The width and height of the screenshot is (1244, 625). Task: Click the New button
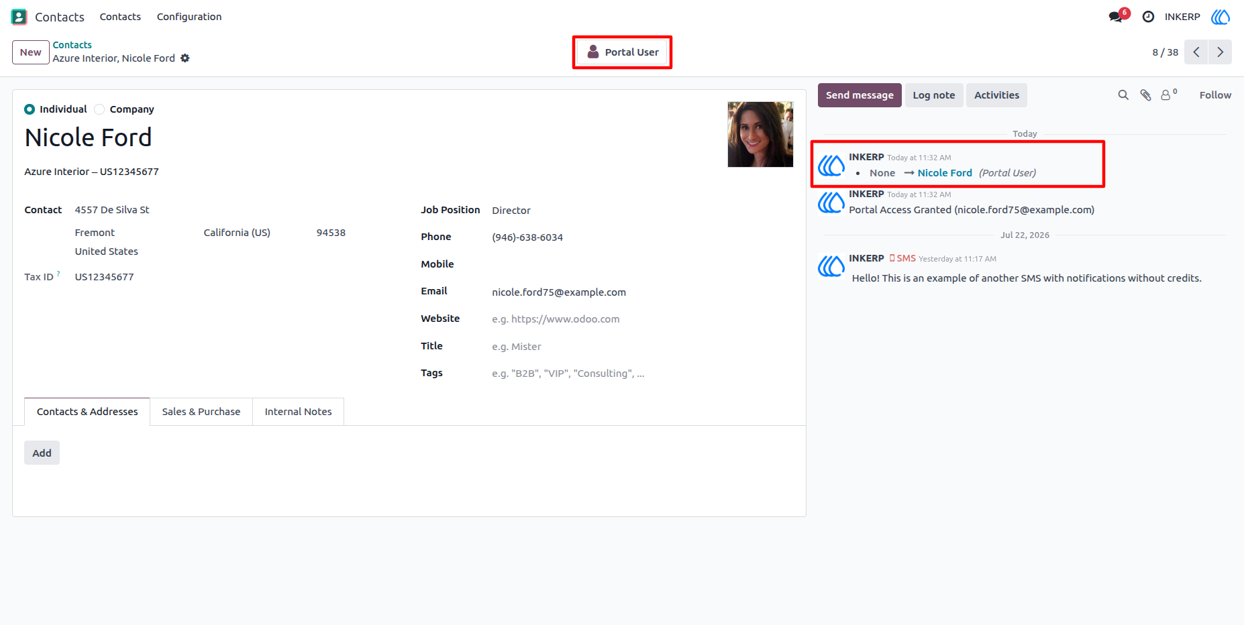click(31, 52)
